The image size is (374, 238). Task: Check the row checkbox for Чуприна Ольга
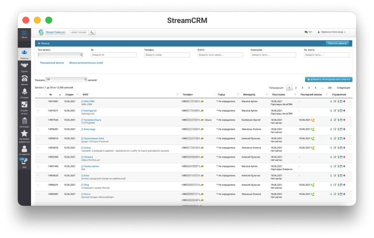pyautogui.click(x=38, y=120)
